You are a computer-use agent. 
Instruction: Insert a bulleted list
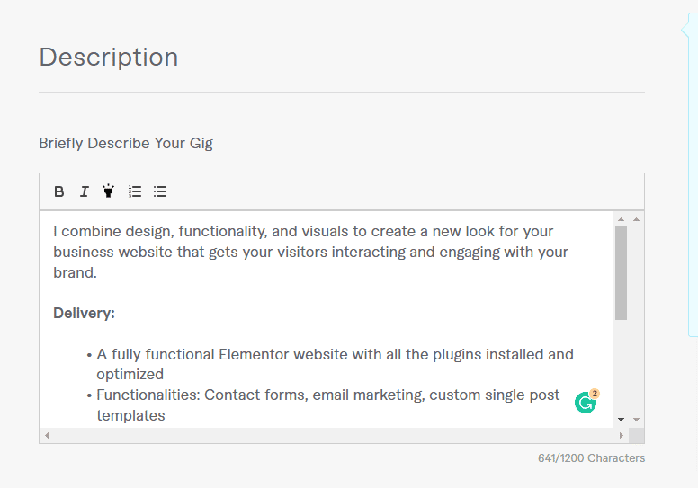pos(160,191)
